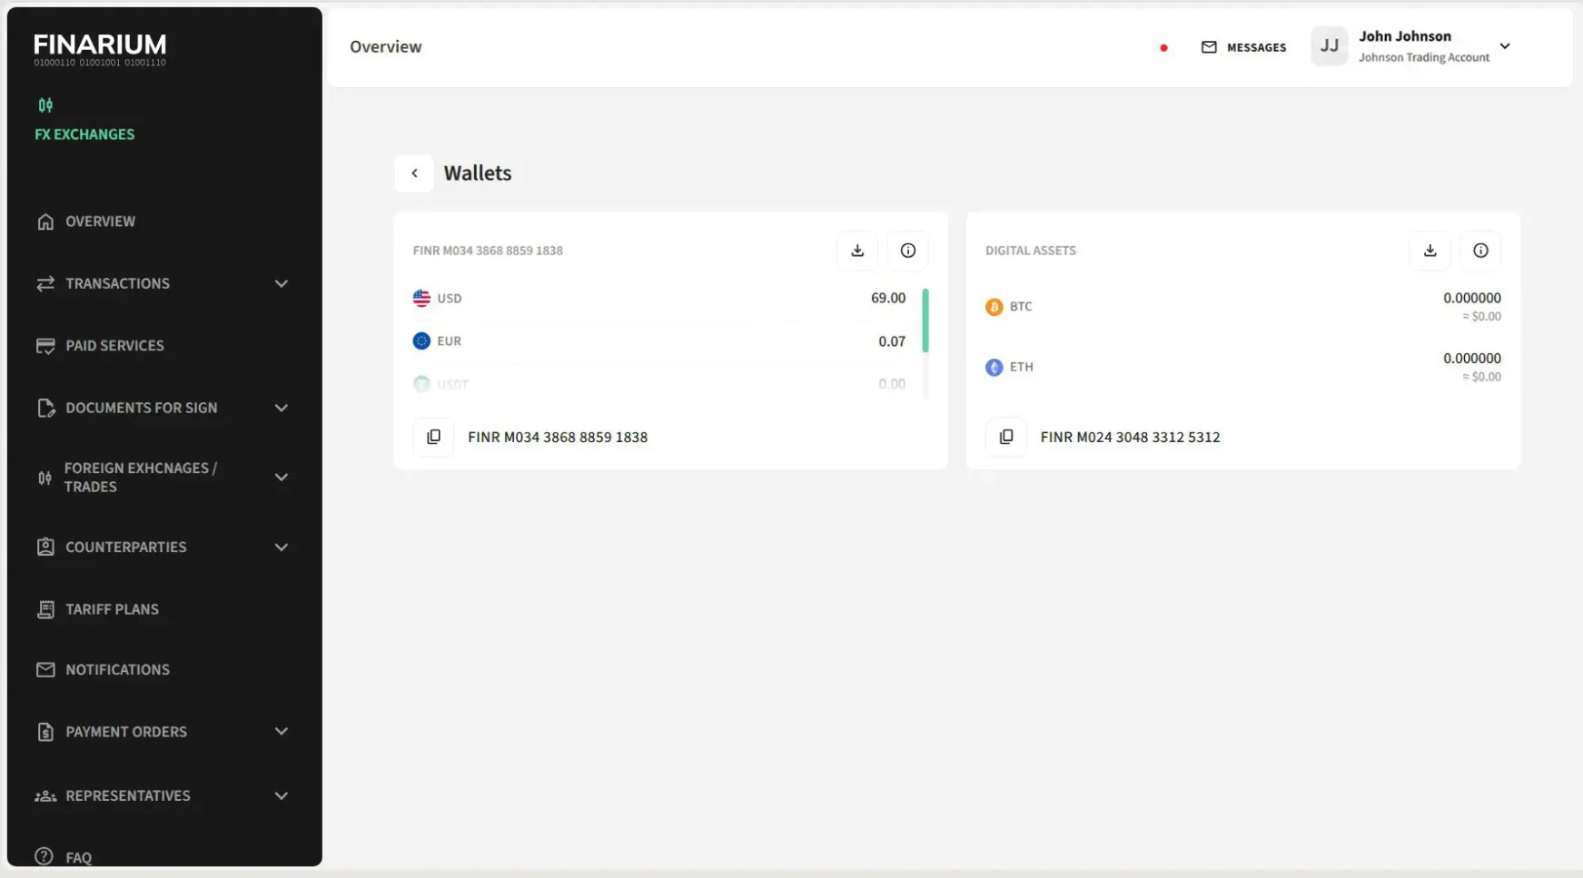The width and height of the screenshot is (1583, 878).
Task: Click the Overview home icon in the sidebar
Action: point(45,222)
